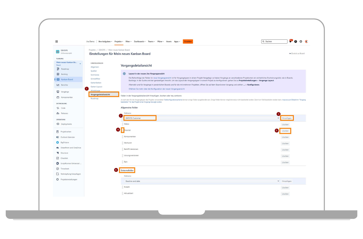Click the Roadmap icon in the sidebar
Image resolution: width=363 pixels, height=239 pixels.
pos(58,69)
